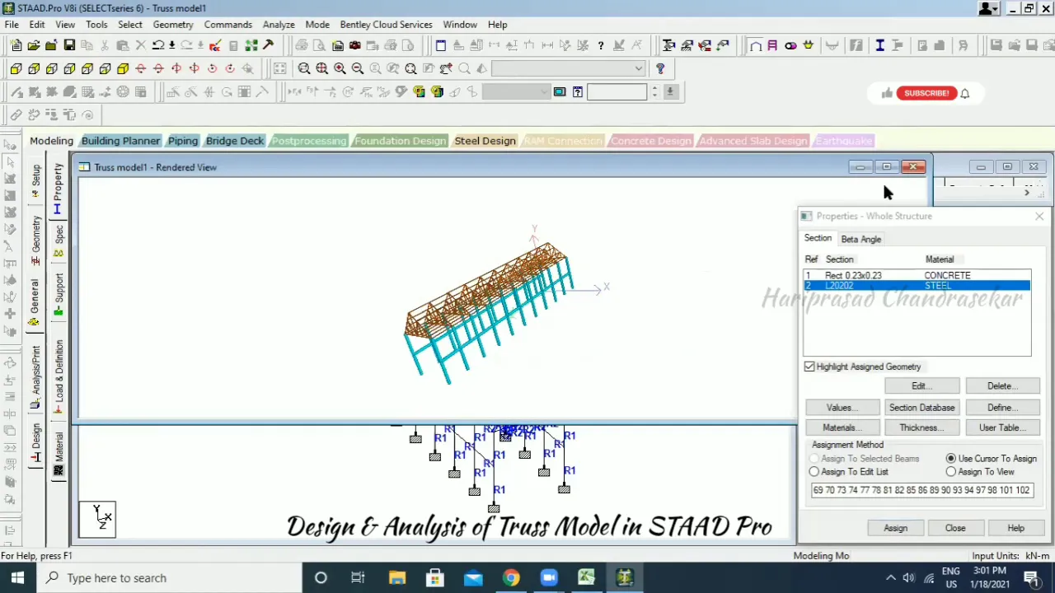The image size is (1055, 593).
Task: Click the Define... button
Action: (x=1001, y=407)
